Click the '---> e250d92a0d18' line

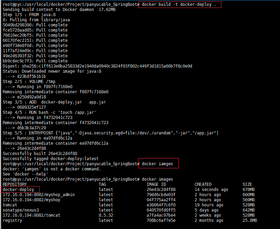(x=26, y=97)
